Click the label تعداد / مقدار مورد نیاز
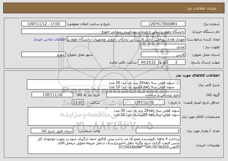Viewport: 228px width, 161px height. click(x=203, y=131)
